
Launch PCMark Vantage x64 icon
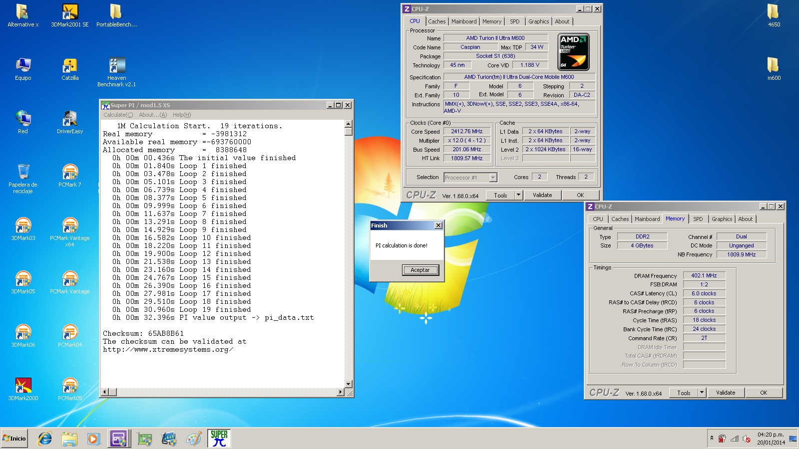point(70,232)
